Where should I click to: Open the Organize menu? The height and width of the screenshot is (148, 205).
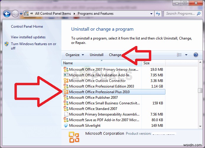(x=75, y=55)
